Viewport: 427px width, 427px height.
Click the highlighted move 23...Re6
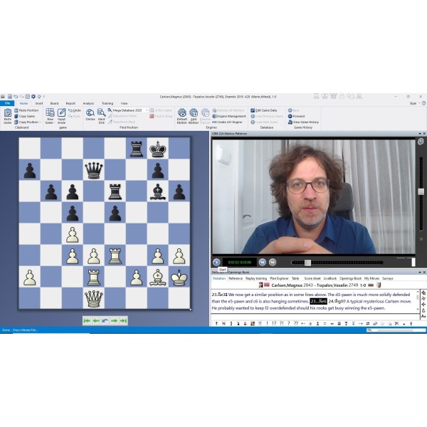[x=318, y=302]
